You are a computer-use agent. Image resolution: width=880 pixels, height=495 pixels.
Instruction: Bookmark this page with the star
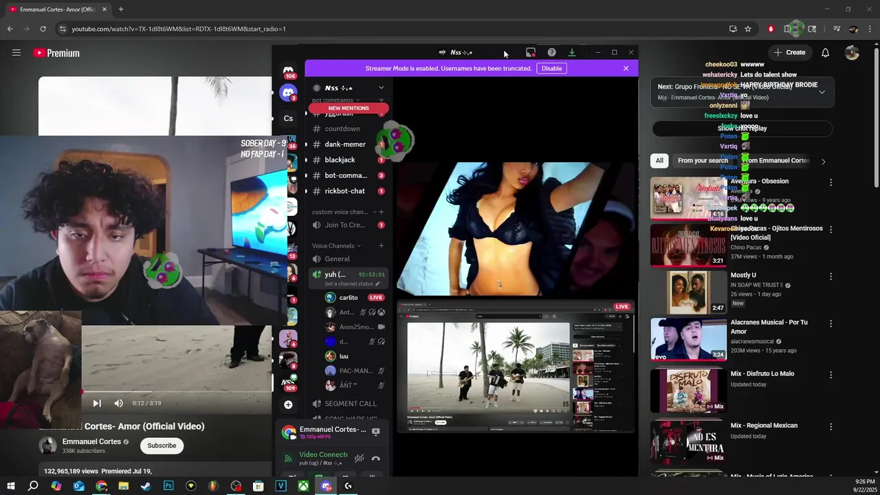[748, 29]
